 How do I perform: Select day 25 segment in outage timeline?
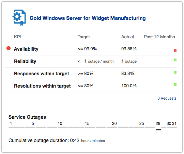(x=142, y=128)
